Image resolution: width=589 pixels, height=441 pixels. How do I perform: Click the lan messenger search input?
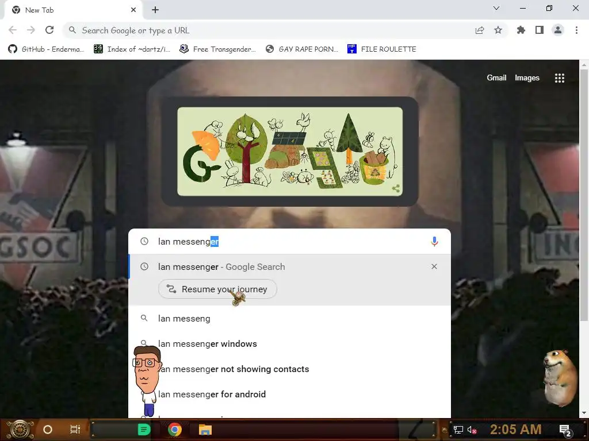[289, 242]
